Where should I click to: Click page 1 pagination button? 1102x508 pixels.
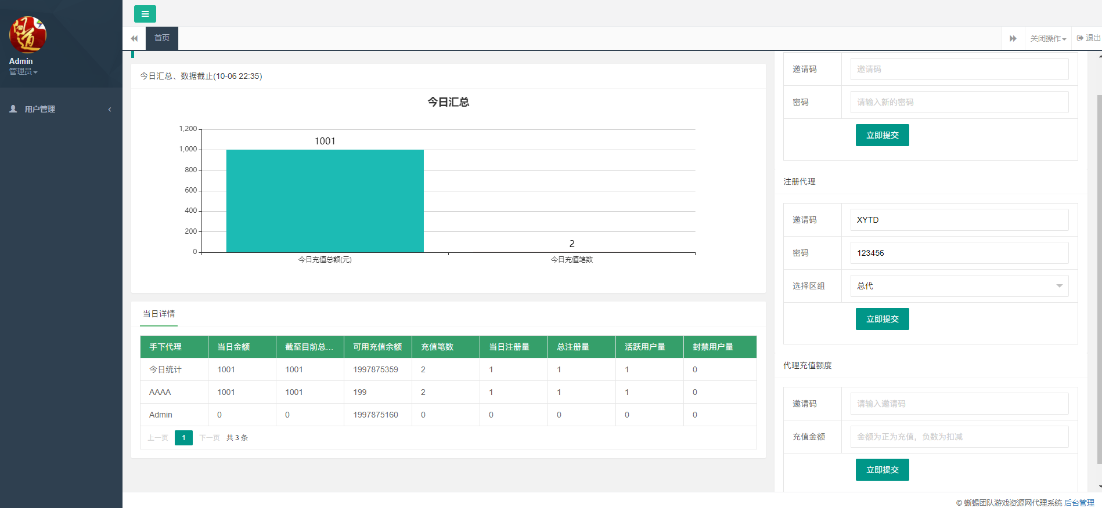click(x=183, y=438)
